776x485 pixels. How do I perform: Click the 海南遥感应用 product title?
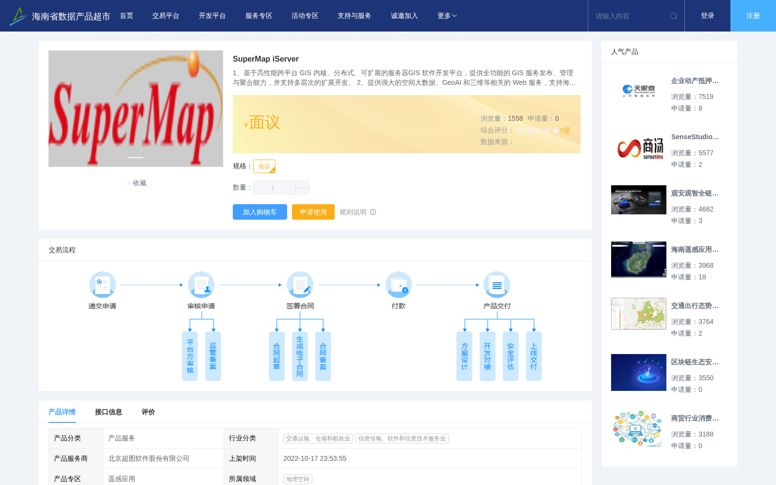(x=695, y=250)
